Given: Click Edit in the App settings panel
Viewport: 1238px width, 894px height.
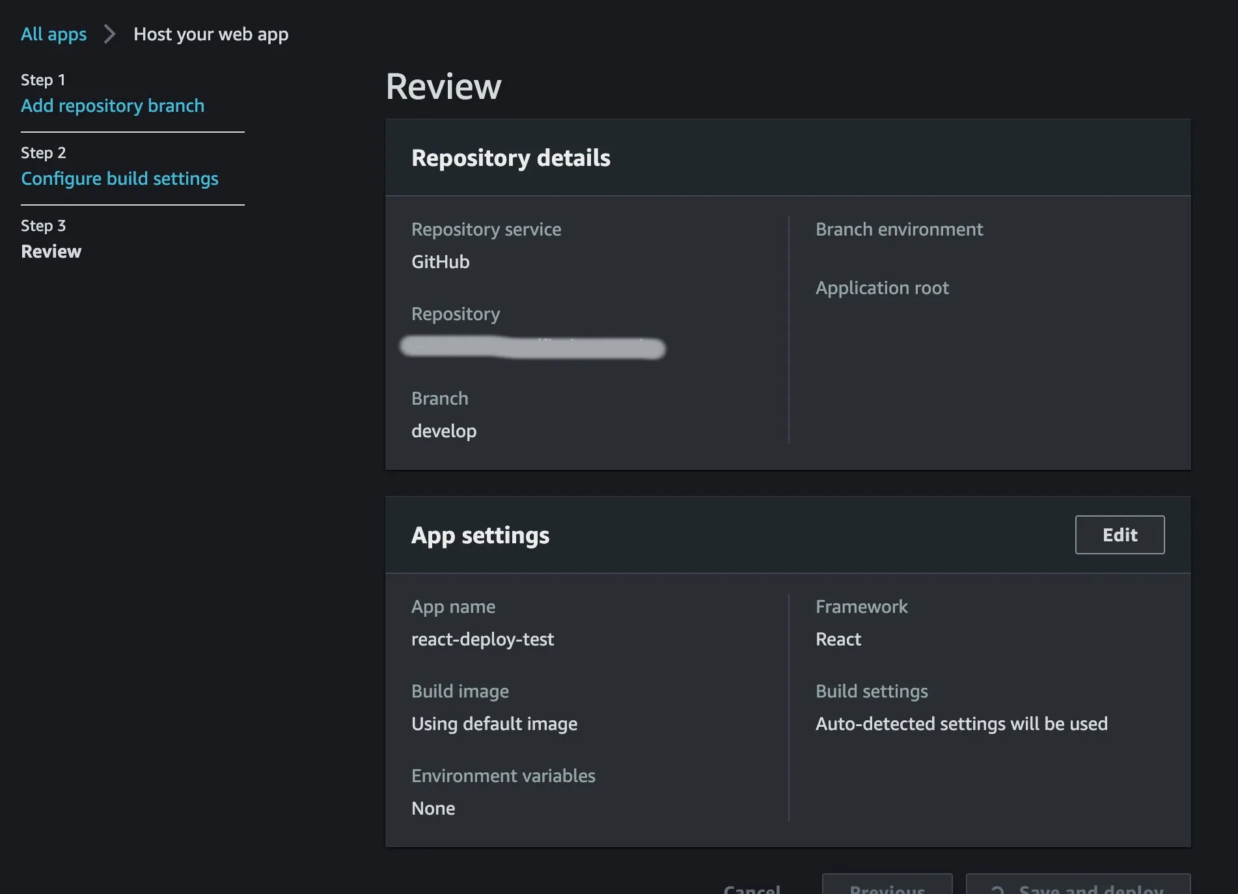Looking at the screenshot, I should pyautogui.click(x=1120, y=535).
